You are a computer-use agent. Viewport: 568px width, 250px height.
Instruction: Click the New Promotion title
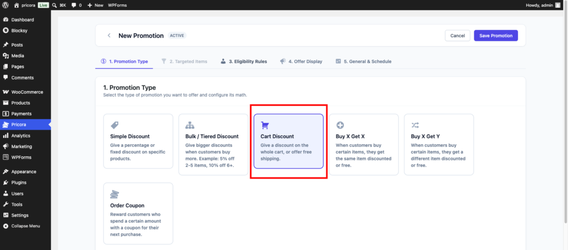(x=141, y=36)
